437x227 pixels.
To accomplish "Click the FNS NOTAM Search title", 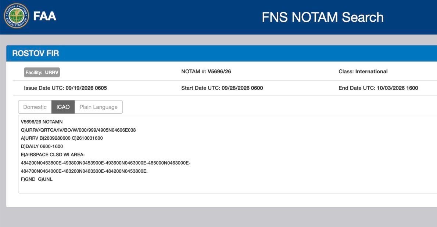I will (x=322, y=17).
